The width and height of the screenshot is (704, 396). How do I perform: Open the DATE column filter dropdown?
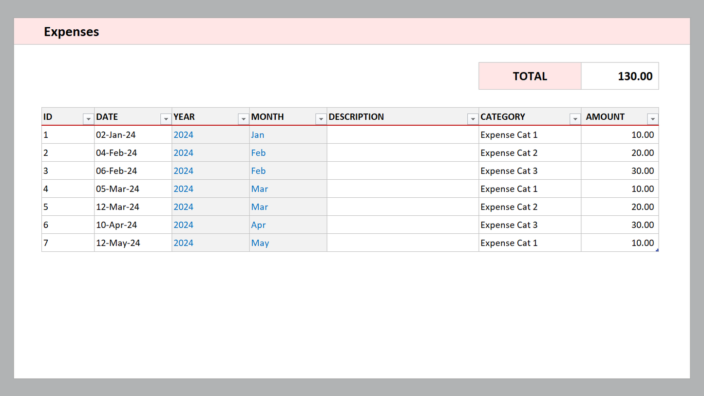(x=166, y=119)
